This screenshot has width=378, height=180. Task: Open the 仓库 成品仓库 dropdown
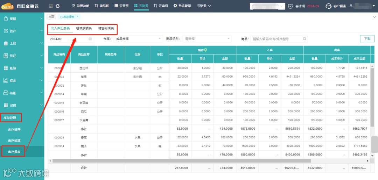click(x=138, y=39)
